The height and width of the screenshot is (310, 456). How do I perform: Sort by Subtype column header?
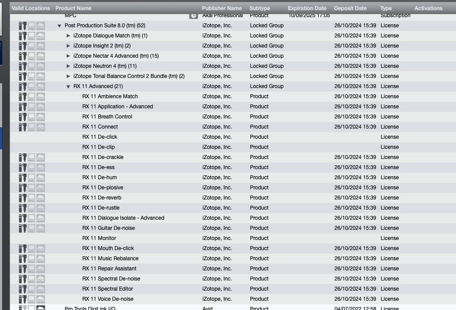pyautogui.click(x=260, y=8)
